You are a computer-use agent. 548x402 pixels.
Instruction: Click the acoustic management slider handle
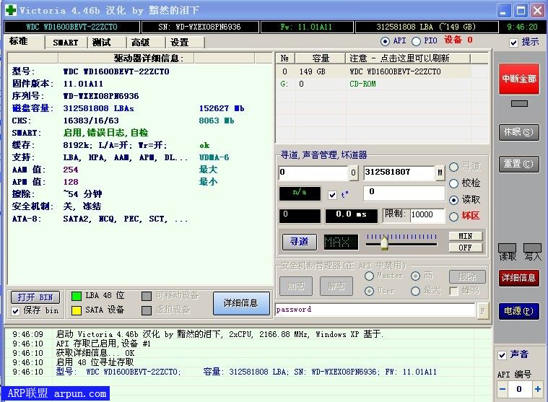[384, 242]
